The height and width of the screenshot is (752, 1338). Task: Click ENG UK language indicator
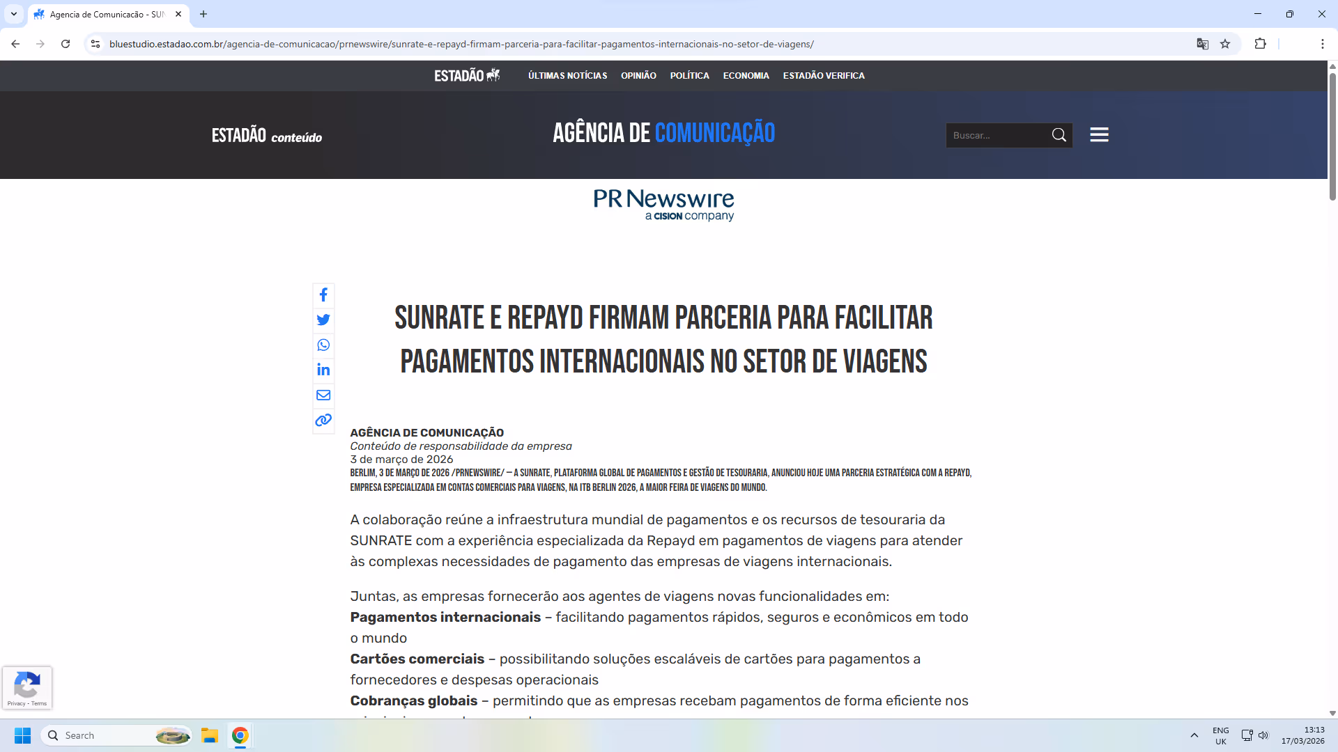click(1220, 735)
